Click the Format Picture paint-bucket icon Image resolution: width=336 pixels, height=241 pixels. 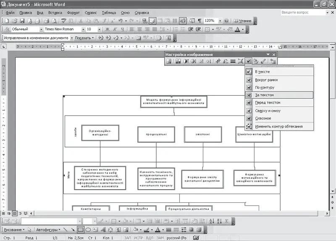point(256,61)
